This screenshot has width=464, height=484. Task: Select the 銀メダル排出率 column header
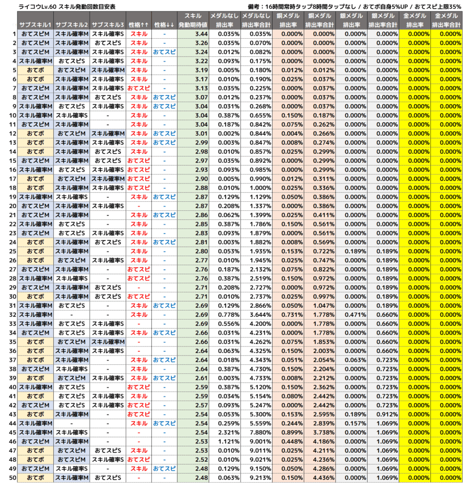(x=352, y=20)
